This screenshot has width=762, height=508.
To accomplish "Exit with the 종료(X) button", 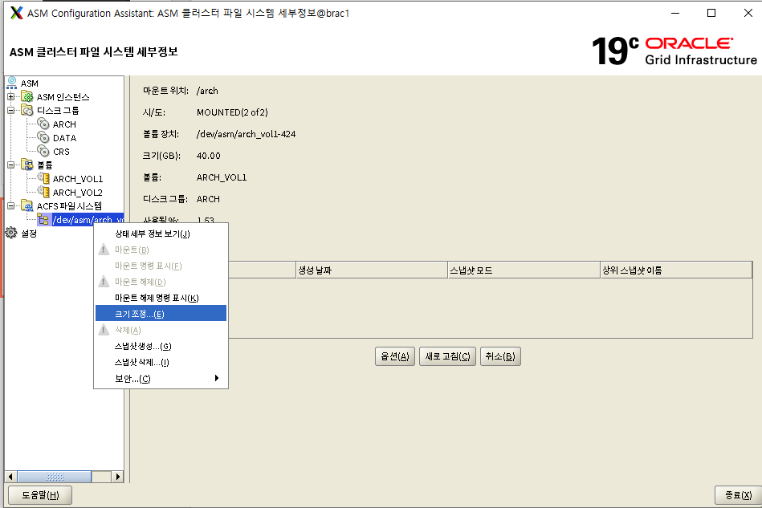I will click(x=738, y=495).
